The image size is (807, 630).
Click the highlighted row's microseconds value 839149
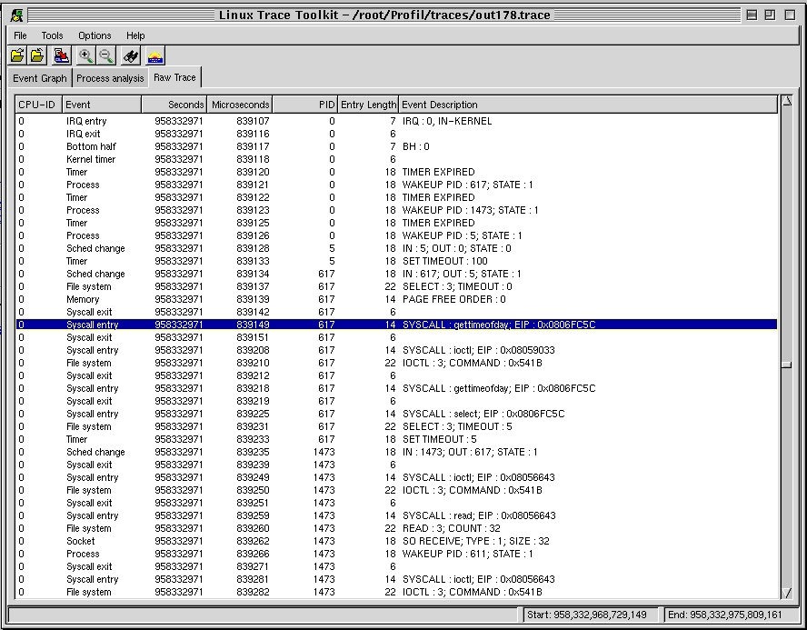point(253,325)
